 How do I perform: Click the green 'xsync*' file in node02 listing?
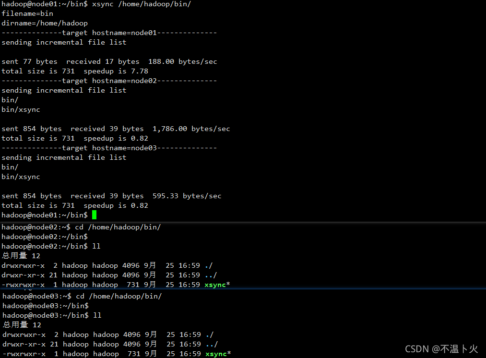[x=217, y=285]
